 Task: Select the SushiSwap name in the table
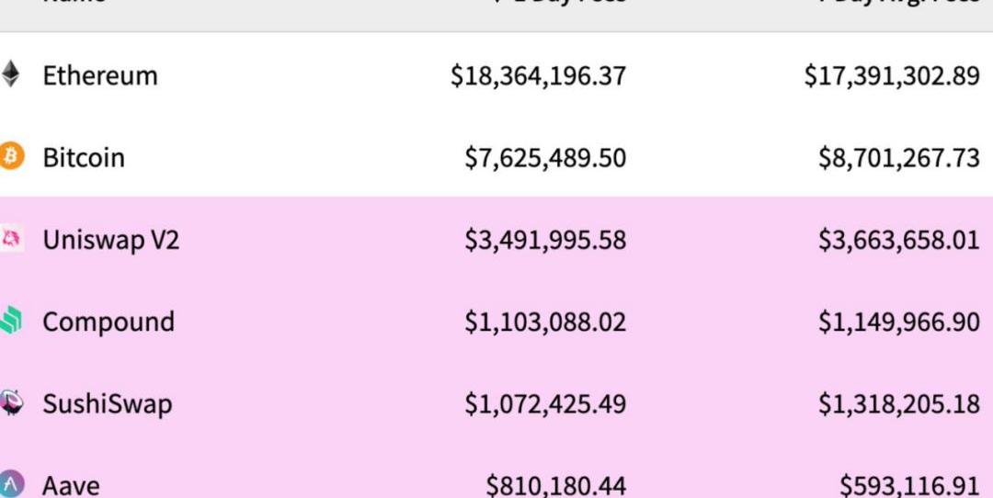tap(107, 403)
